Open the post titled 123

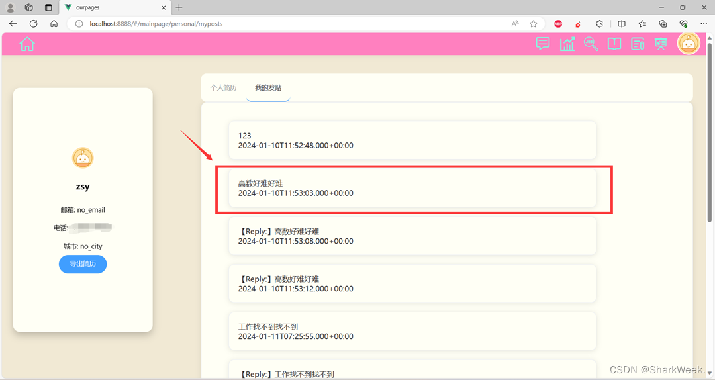(412, 140)
